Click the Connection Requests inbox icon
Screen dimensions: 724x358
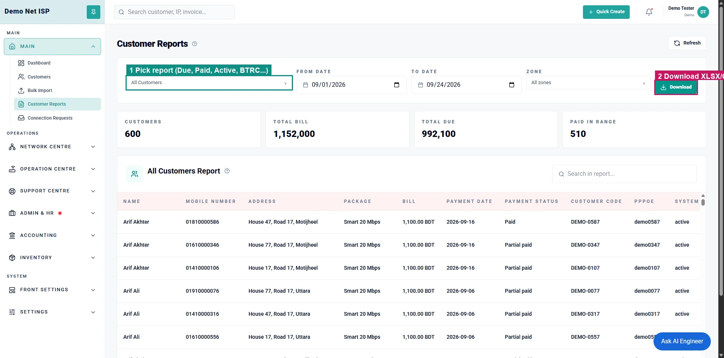pos(21,118)
